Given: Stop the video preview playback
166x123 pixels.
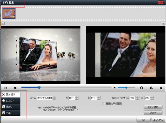Looking at the screenshot, I should tap(15, 88).
